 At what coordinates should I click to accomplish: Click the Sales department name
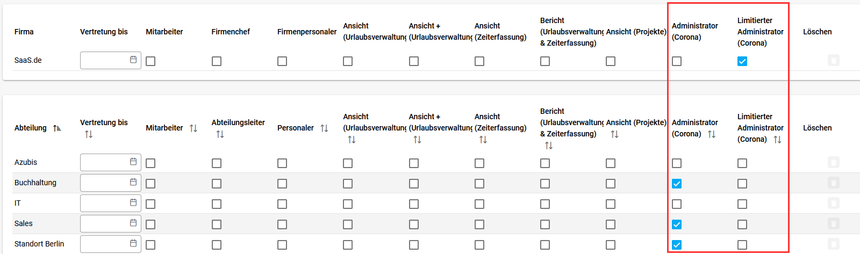24,223
